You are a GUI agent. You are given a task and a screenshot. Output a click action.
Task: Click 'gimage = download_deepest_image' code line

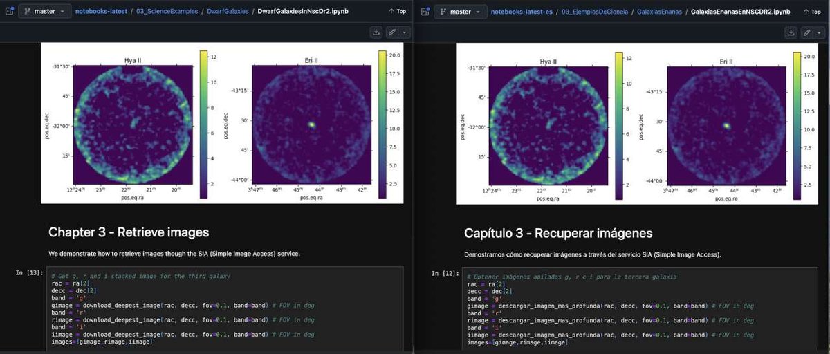(x=183, y=306)
